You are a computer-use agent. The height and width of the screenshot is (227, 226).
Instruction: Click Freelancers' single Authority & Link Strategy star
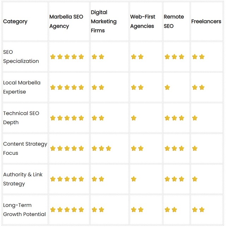[195, 179]
